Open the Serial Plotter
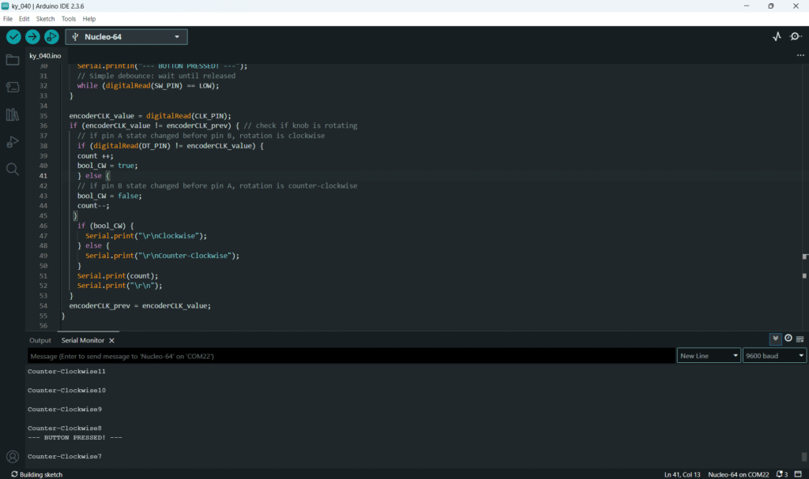Viewport: 809px width, 479px height. click(x=777, y=37)
